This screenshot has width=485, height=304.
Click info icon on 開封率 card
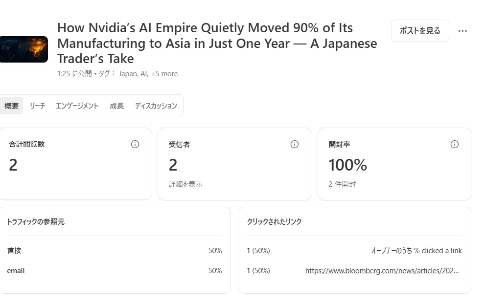coord(454,144)
